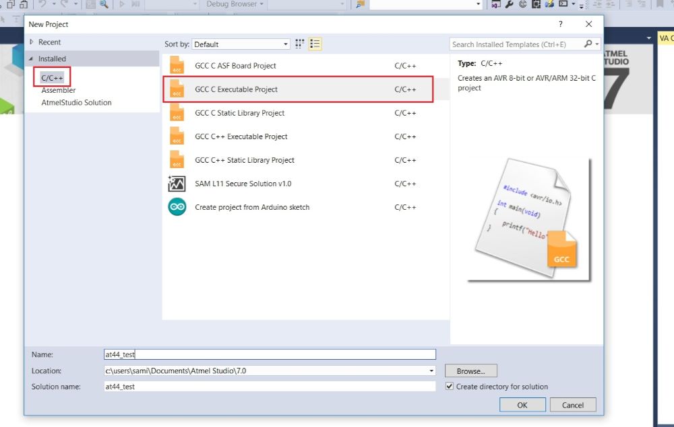Click the project Name input field
The height and width of the screenshot is (427, 674).
(270, 354)
